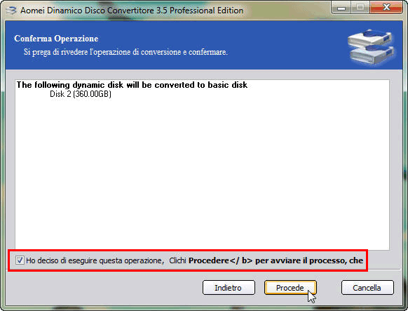The image size is (408, 311).
Task: Close the window with the red X
Action: (386, 8)
